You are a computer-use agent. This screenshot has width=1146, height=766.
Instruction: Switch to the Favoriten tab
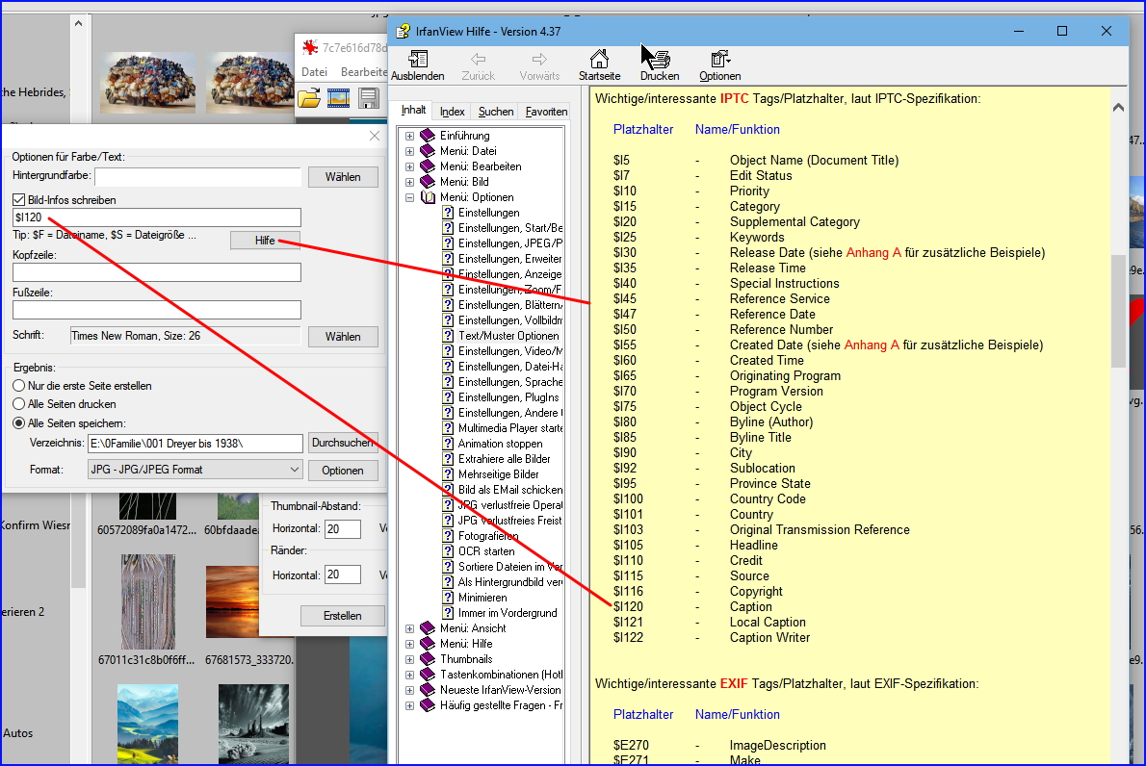click(x=546, y=112)
